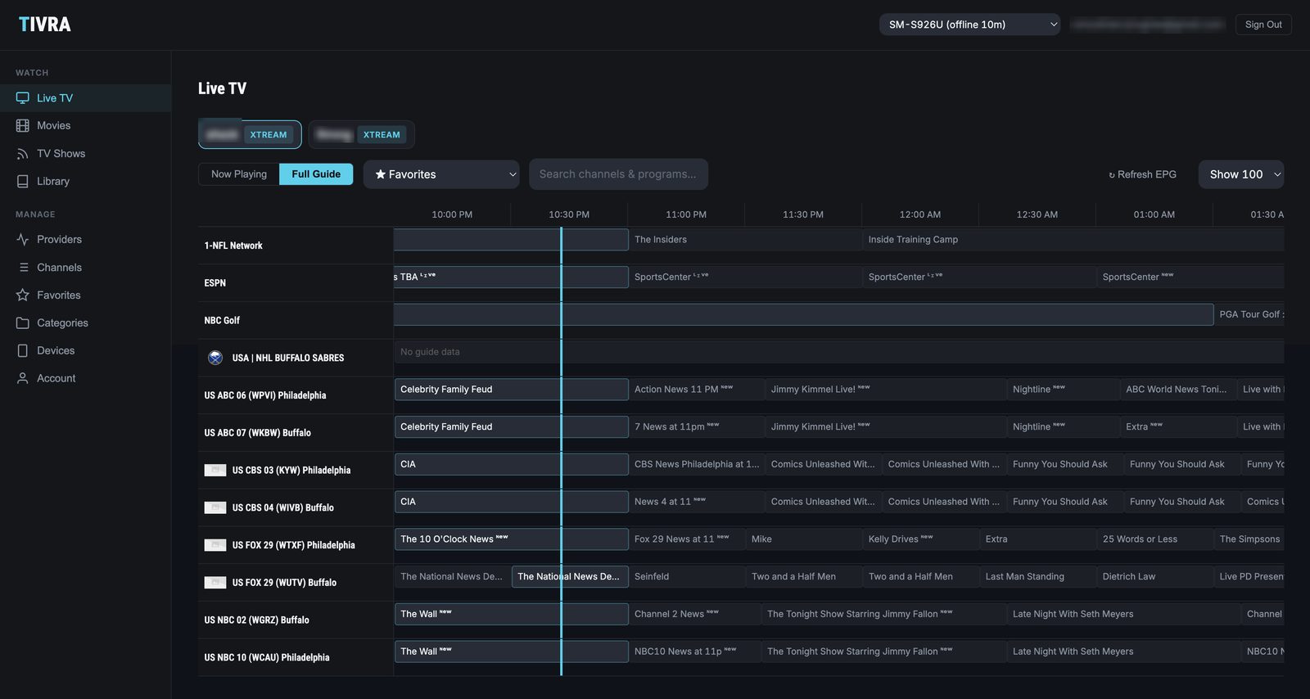Select the NBC Golf channel

[x=296, y=321]
